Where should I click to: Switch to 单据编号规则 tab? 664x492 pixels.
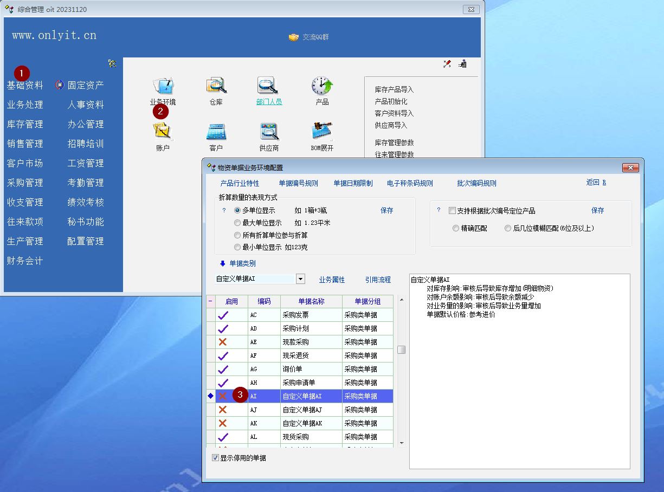coord(298,183)
